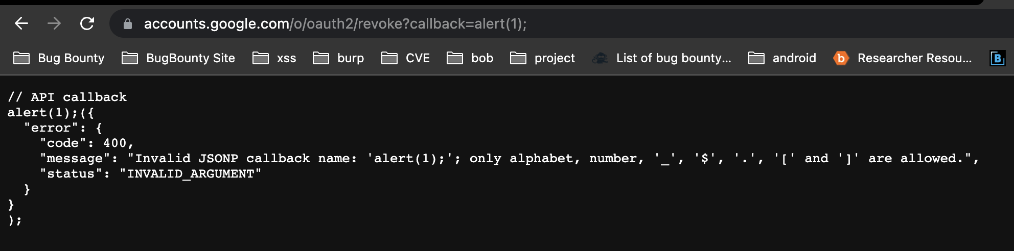Open the burp bookmarks folder

click(x=338, y=58)
